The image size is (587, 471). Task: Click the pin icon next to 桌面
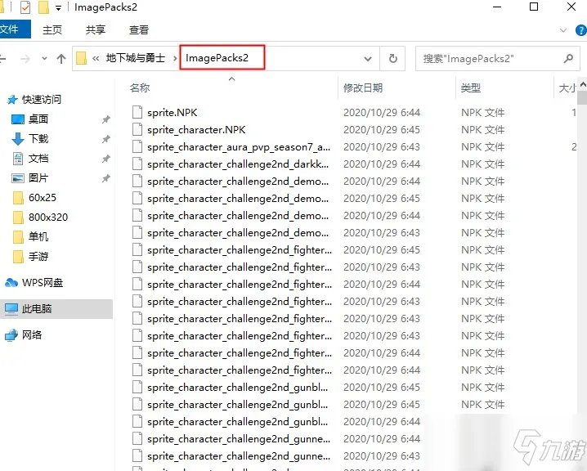click(106, 119)
